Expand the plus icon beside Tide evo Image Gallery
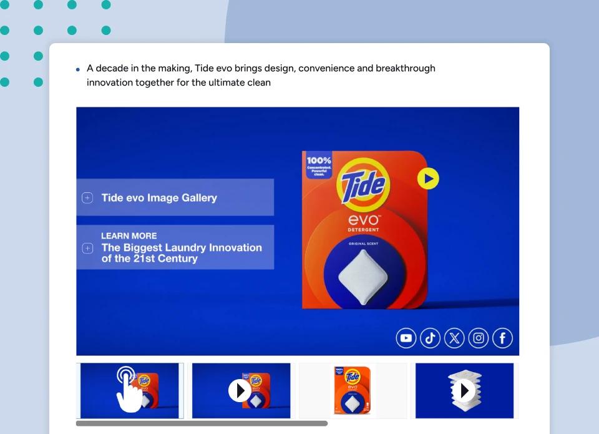 (87, 198)
